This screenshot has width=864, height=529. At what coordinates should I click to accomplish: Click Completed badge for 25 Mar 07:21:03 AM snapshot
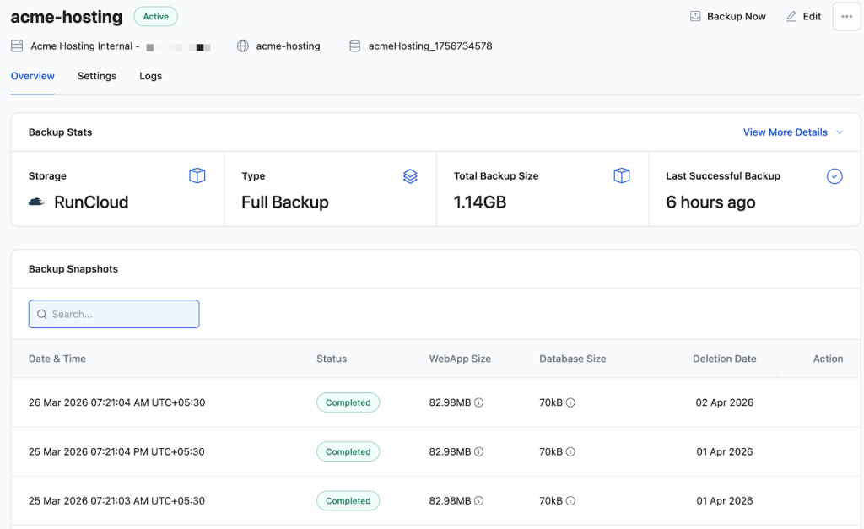pos(348,501)
